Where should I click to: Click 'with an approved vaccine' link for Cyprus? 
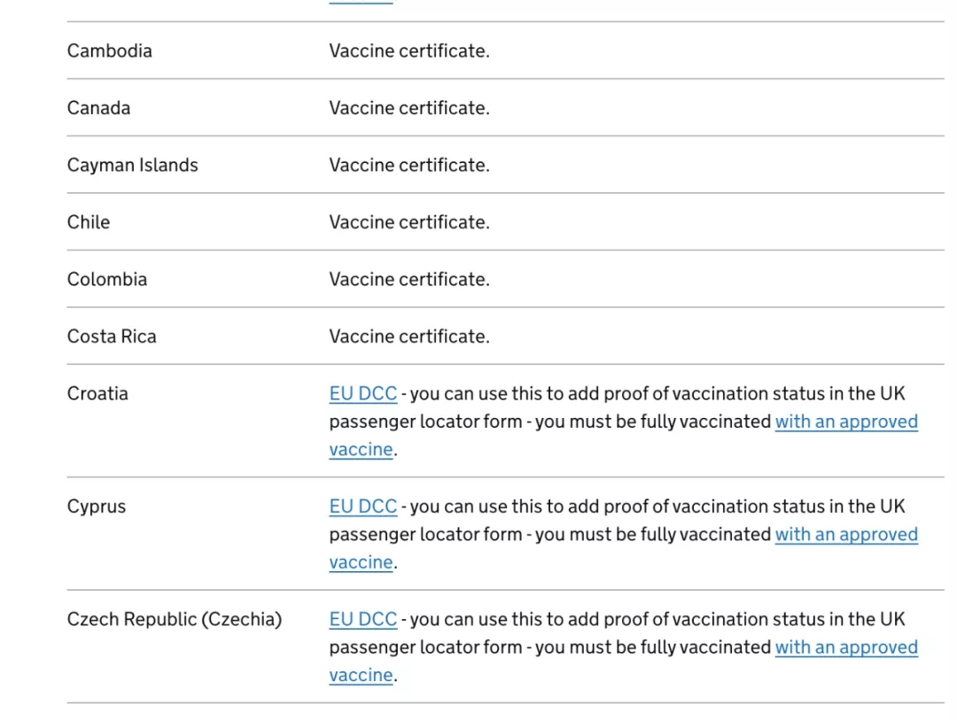coord(845,534)
